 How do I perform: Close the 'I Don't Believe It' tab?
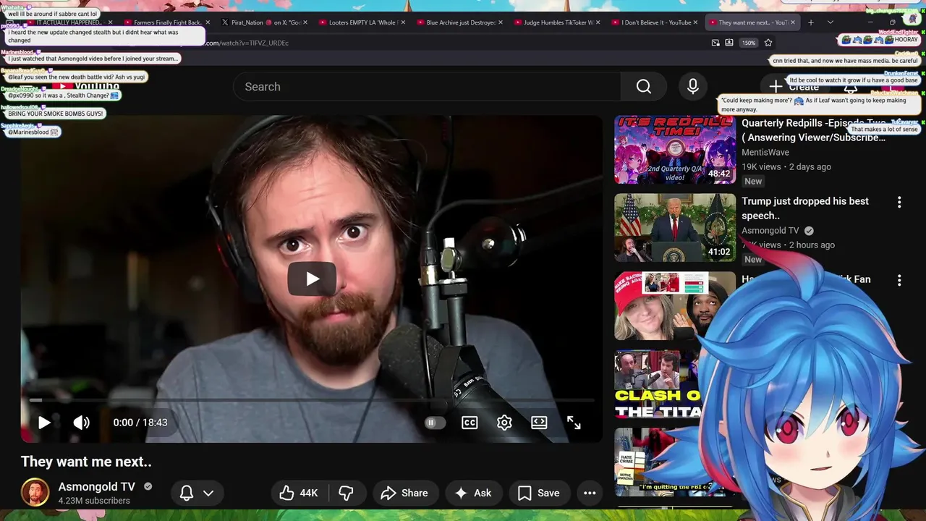(695, 22)
